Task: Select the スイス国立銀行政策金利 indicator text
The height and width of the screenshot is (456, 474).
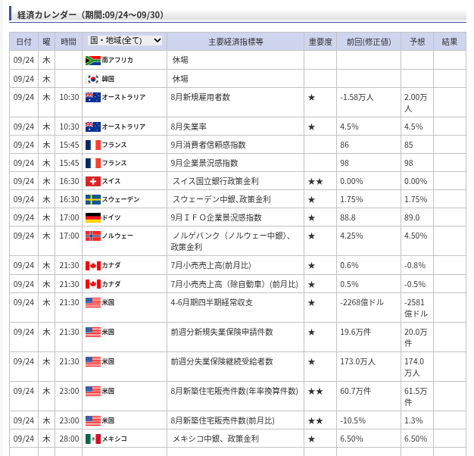Action: tap(216, 182)
